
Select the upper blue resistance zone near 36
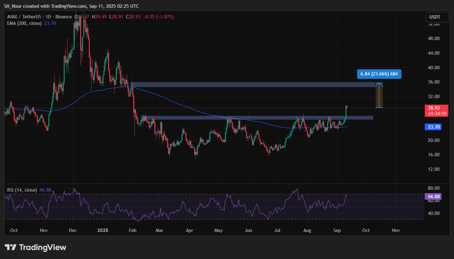[249, 84]
